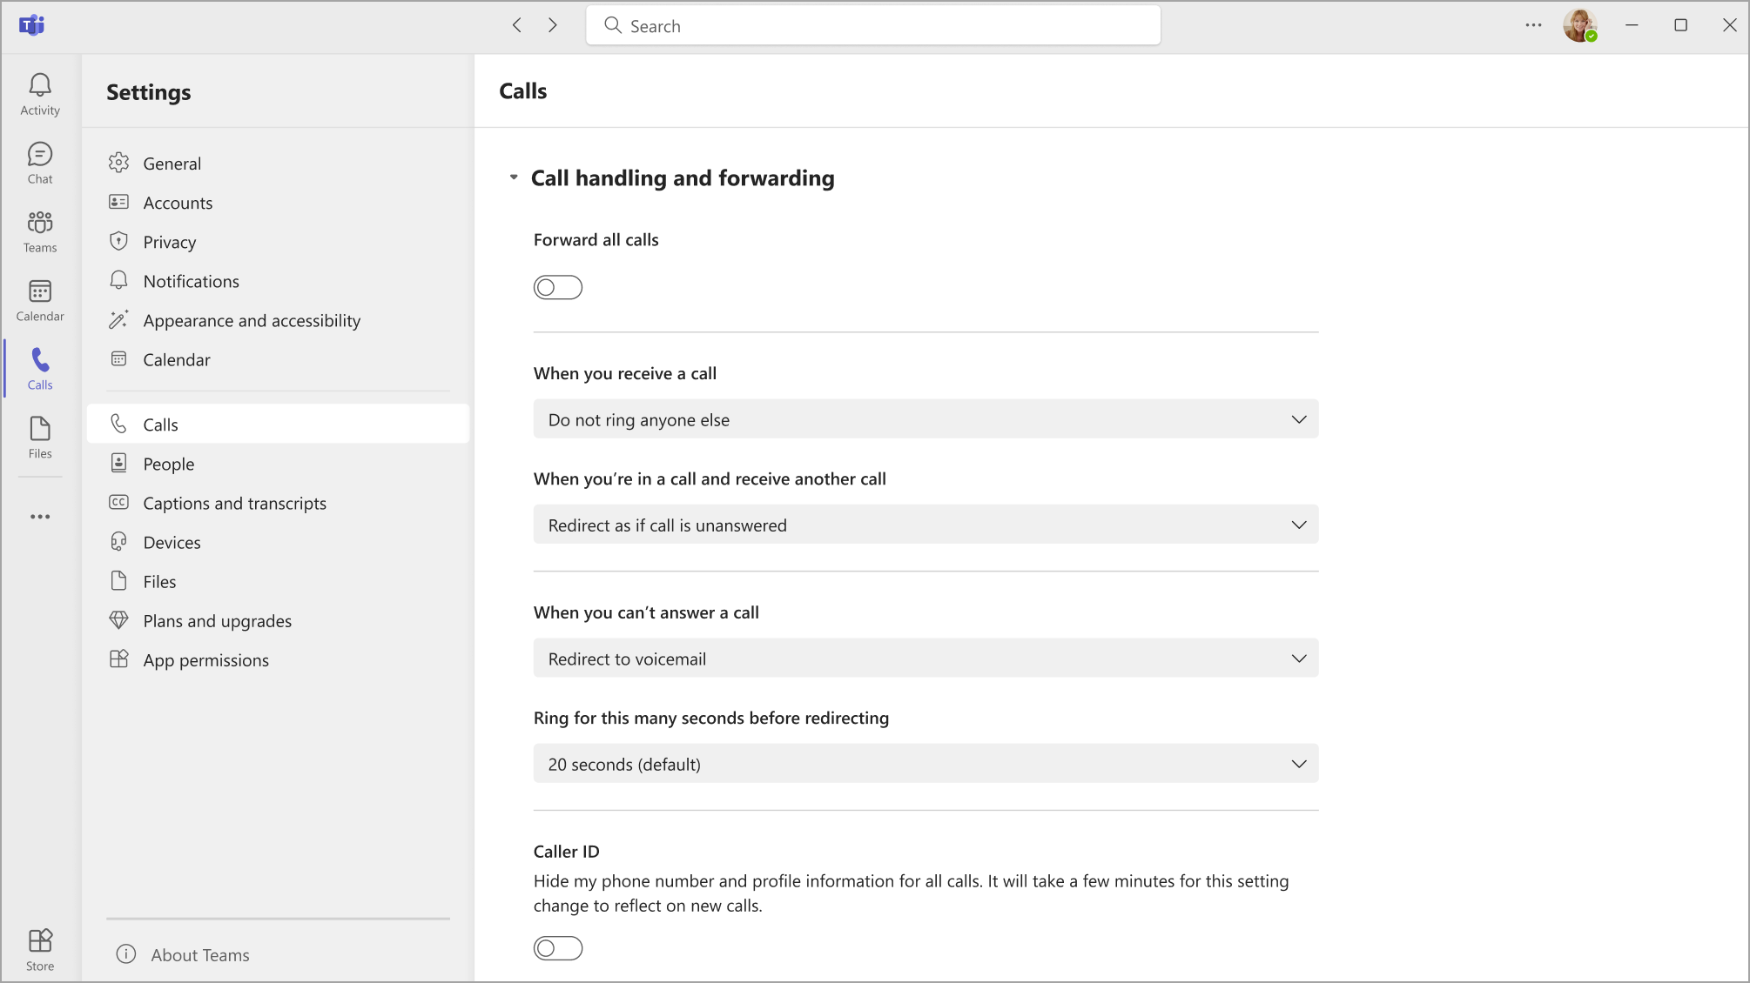Screen dimensions: 1750x983
Task: Click the Search input field
Action: click(874, 26)
